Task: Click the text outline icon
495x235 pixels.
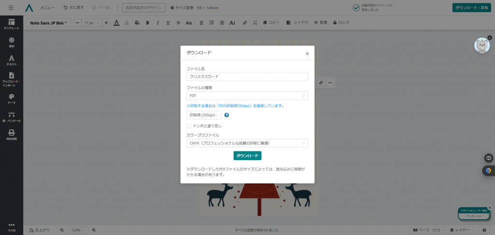Action: pos(127,23)
